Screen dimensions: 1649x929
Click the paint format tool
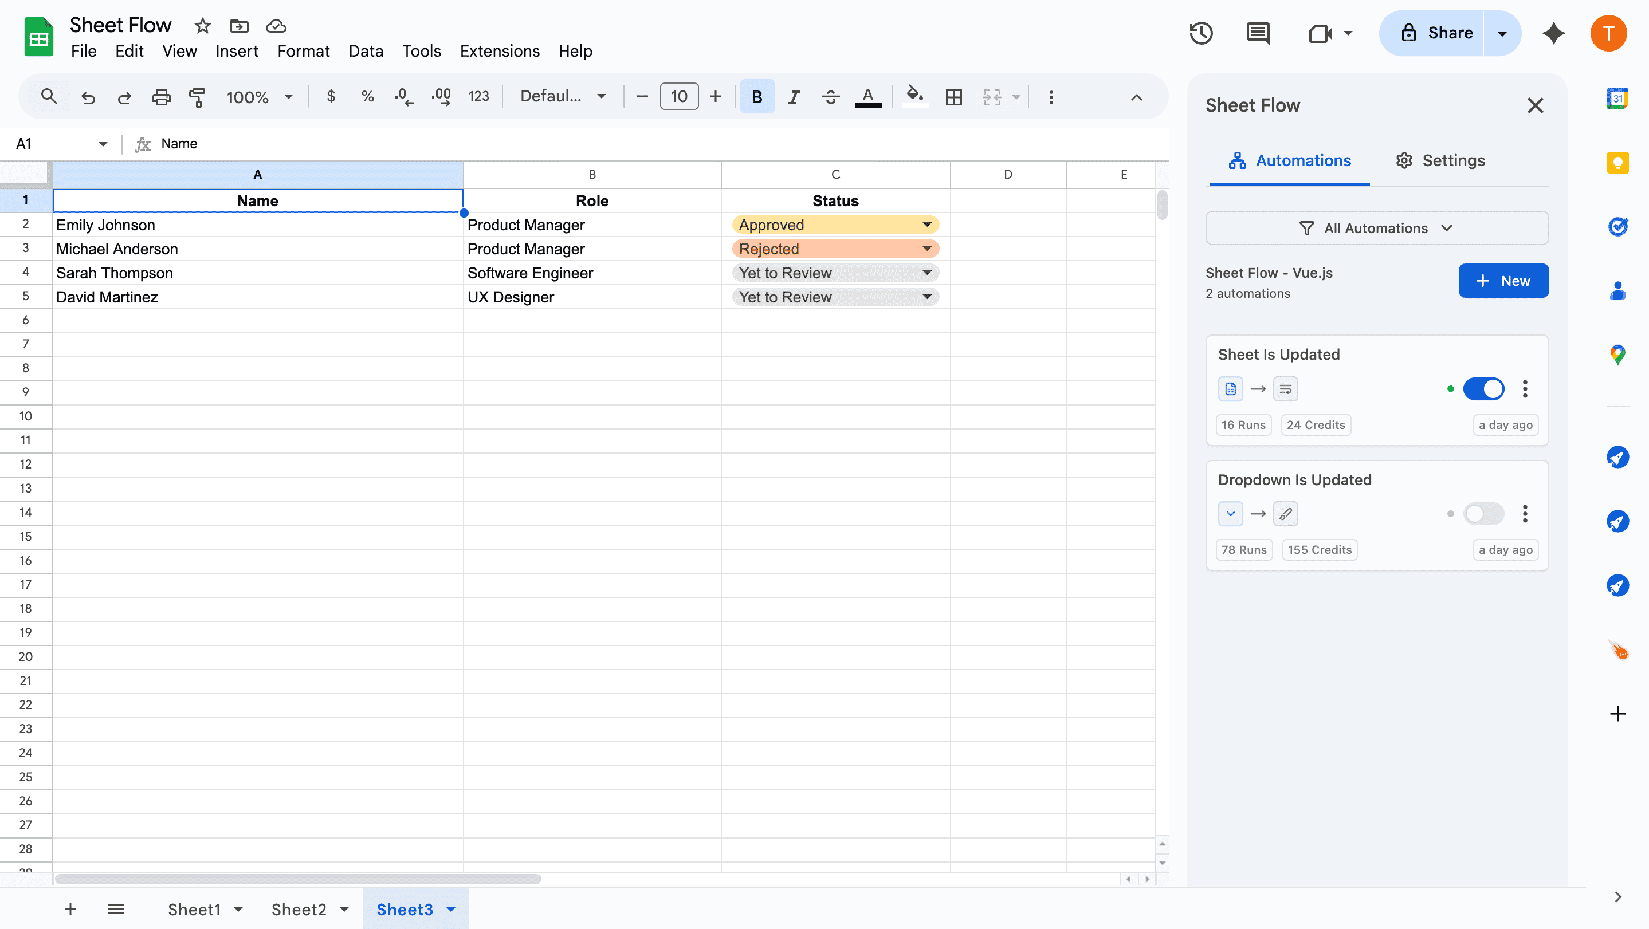197,97
